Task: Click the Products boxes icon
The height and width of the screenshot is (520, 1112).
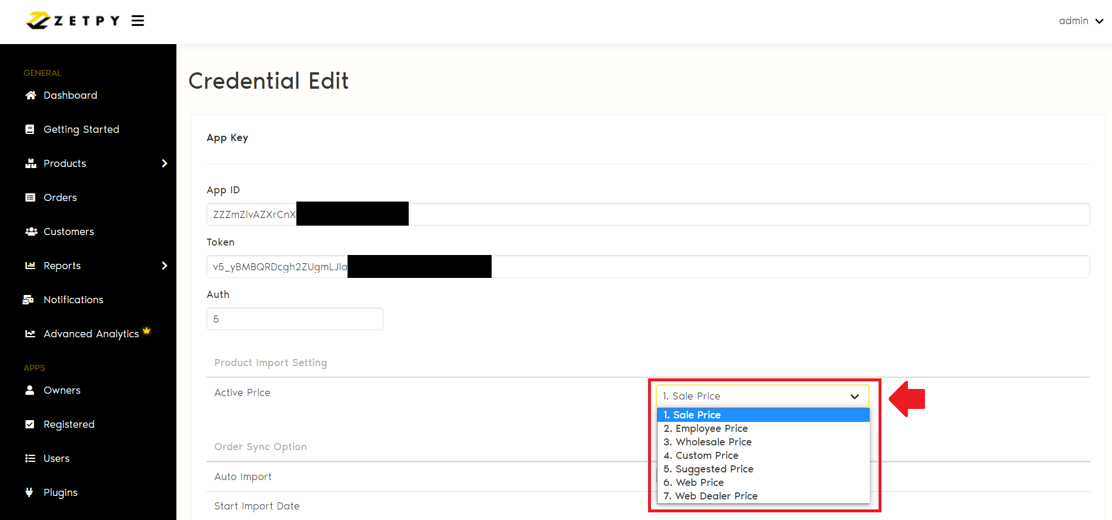Action: [31, 163]
